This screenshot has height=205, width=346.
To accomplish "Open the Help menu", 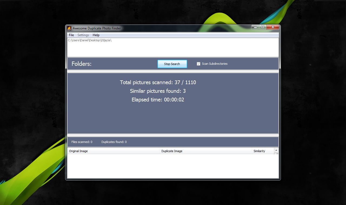I will (x=96, y=35).
